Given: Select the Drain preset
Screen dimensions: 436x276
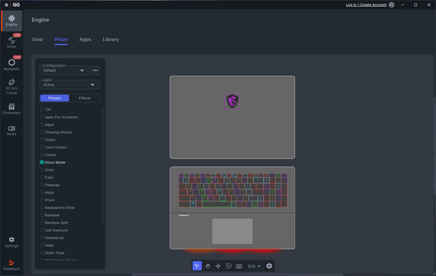Looking at the screenshot, I should pyautogui.click(x=47, y=170).
